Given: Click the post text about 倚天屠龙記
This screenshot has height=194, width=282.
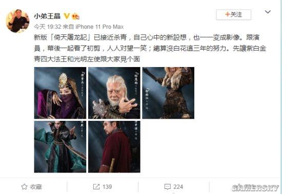Looking at the screenshot, I should pyautogui.click(x=150, y=48).
